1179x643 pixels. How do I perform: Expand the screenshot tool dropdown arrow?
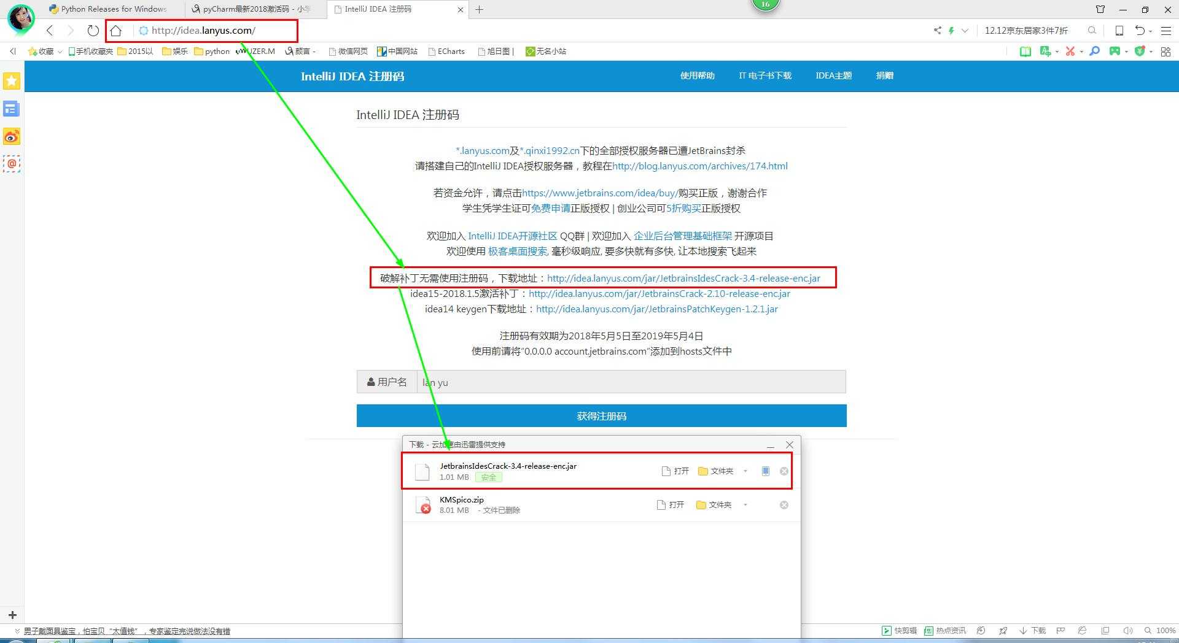pyautogui.click(x=1081, y=52)
